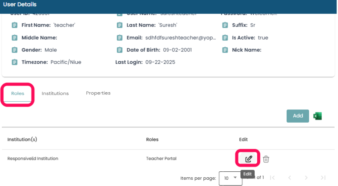This screenshot has height=186, width=338.
Task: Click the clipboard icon next to Is Active
Action: (225, 38)
